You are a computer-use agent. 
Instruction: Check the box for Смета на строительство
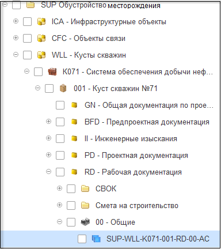(x=71, y=205)
